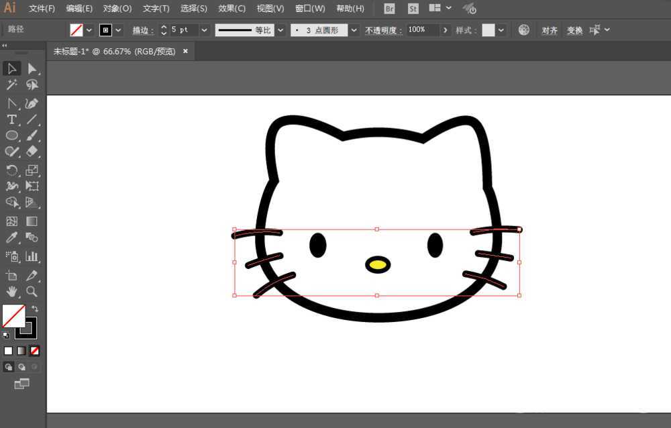Select the Eyedropper tool
671x428 pixels.
point(11,237)
